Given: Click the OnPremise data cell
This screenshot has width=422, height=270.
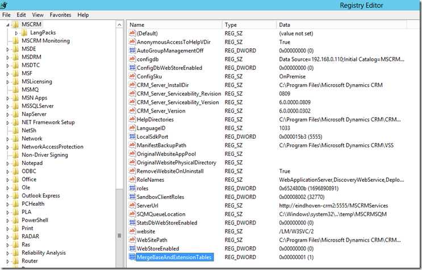Looking at the screenshot, I should point(293,76).
